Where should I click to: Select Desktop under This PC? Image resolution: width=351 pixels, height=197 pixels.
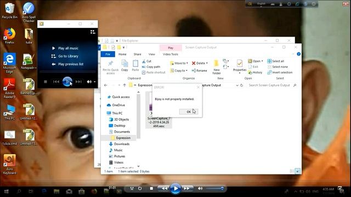pyautogui.click(x=117, y=126)
